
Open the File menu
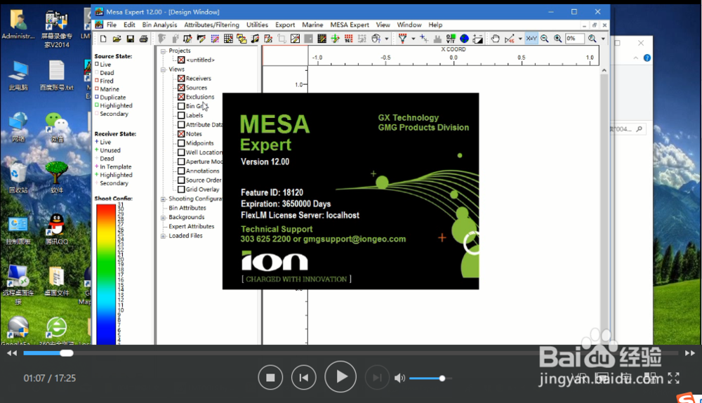click(112, 25)
